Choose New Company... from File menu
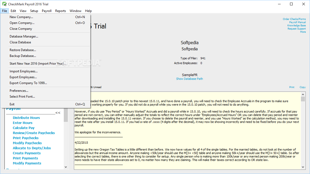The width and height of the screenshot is (310, 174). 45,17
